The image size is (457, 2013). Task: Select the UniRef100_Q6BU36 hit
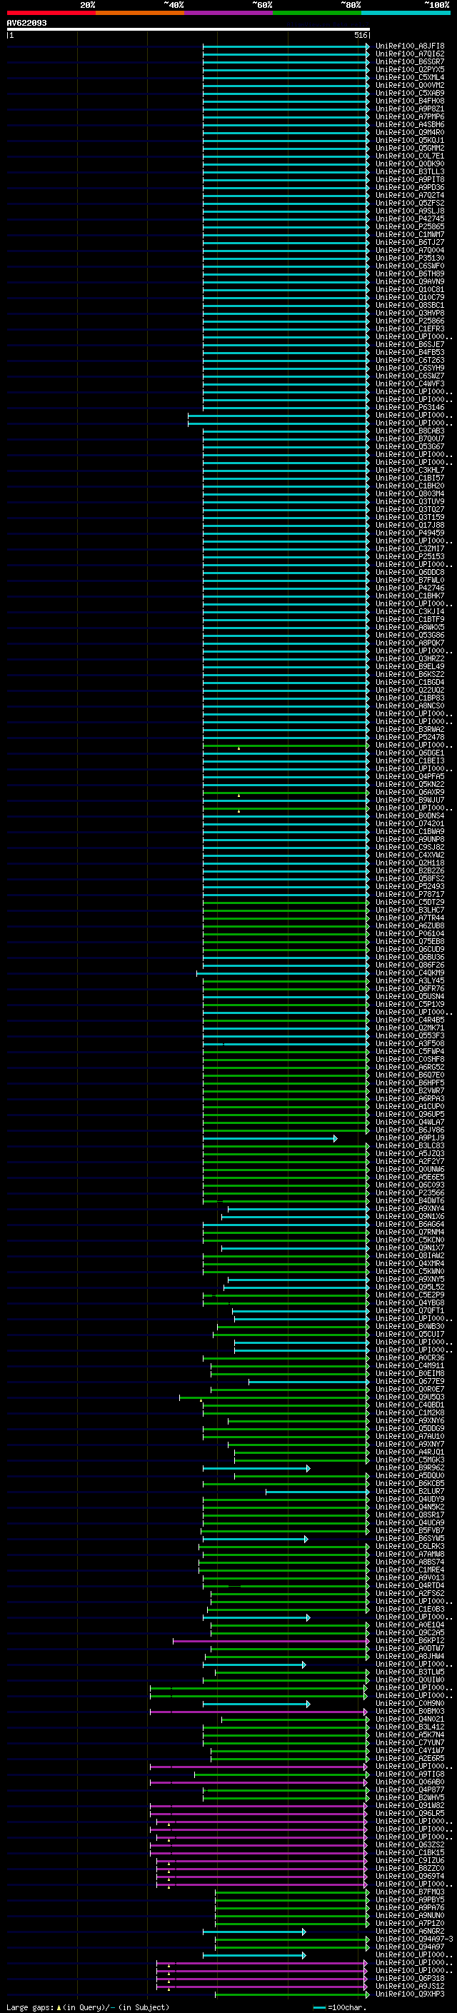[x=410, y=958]
